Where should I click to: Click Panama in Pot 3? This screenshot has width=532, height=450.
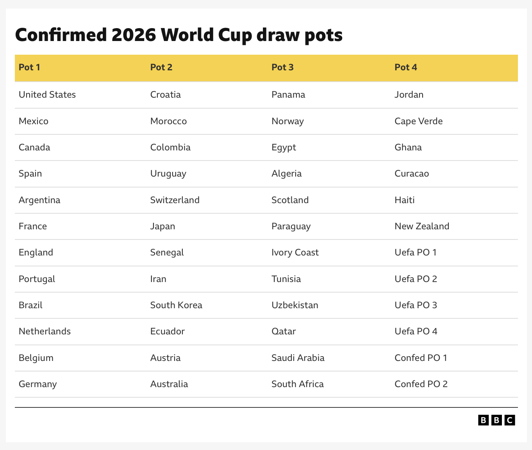(288, 95)
